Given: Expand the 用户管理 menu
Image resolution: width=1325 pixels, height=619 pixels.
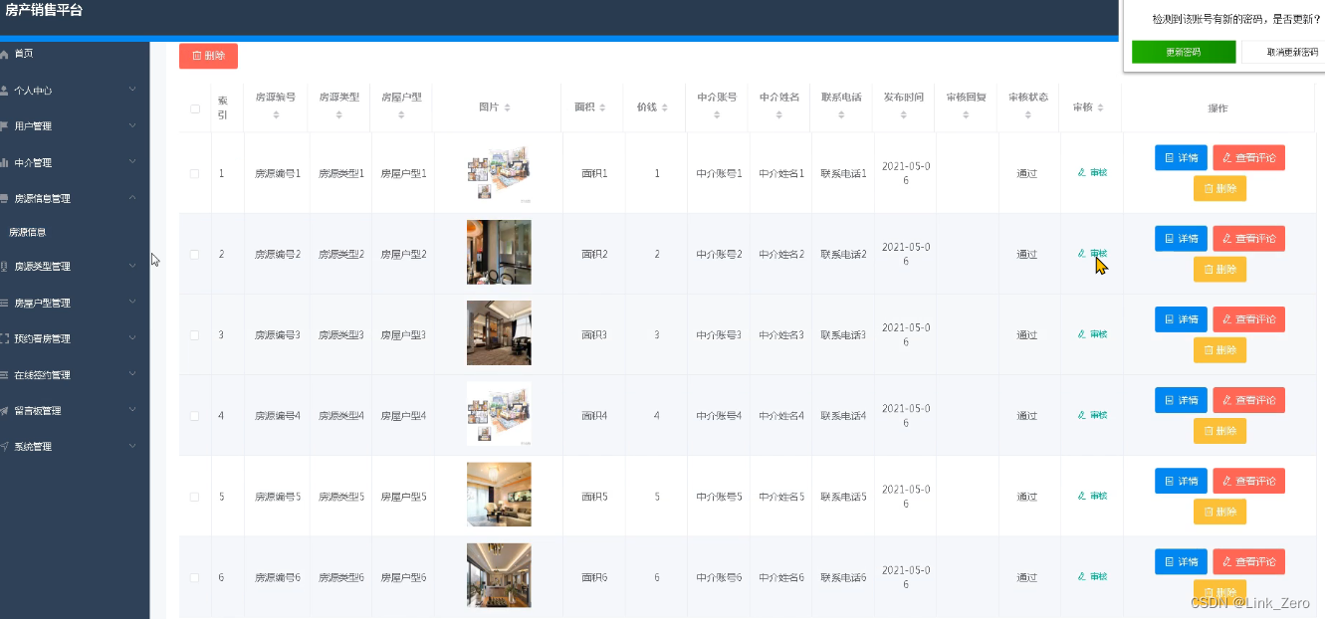Looking at the screenshot, I should click(75, 125).
